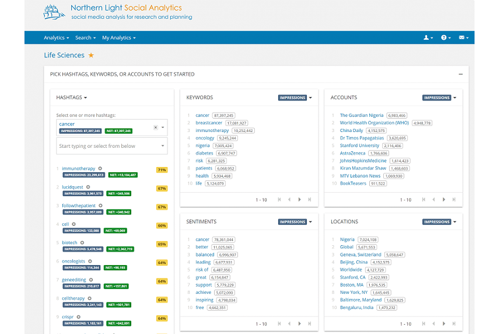Click the 71% badge beside immunotherapy

tap(162, 170)
